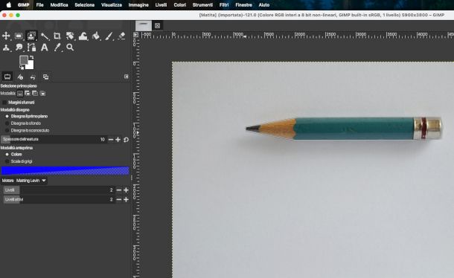This screenshot has height=278, width=454.
Task: Click the Livelli value slider
Action: [59, 190]
